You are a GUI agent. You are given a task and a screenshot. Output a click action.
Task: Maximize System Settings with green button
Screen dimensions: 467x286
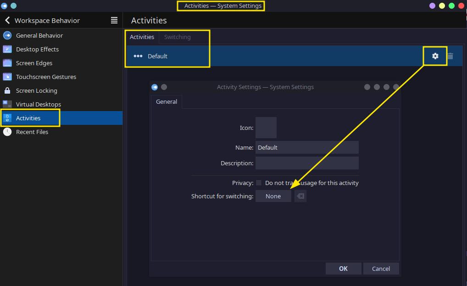click(451, 6)
